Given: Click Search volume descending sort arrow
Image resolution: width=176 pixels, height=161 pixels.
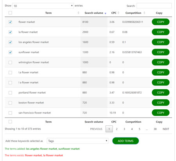Looking at the screenshot, I should click(x=106, y=13).
